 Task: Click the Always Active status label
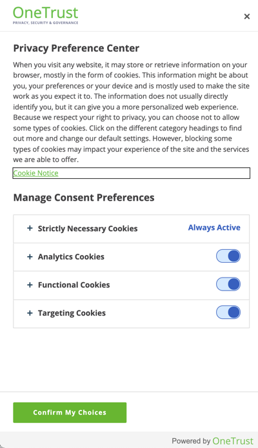click(214, 227)
